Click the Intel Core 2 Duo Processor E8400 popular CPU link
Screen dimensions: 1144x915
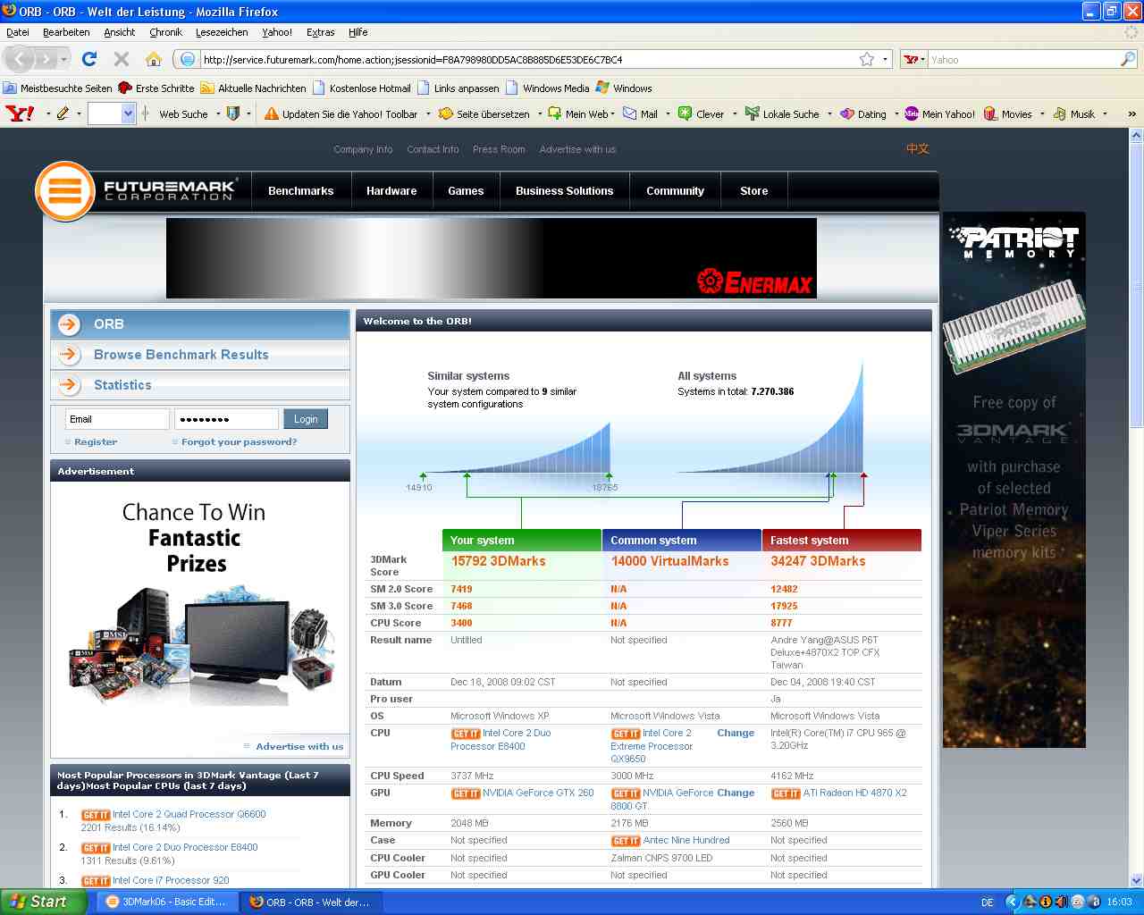coord(185,848)
